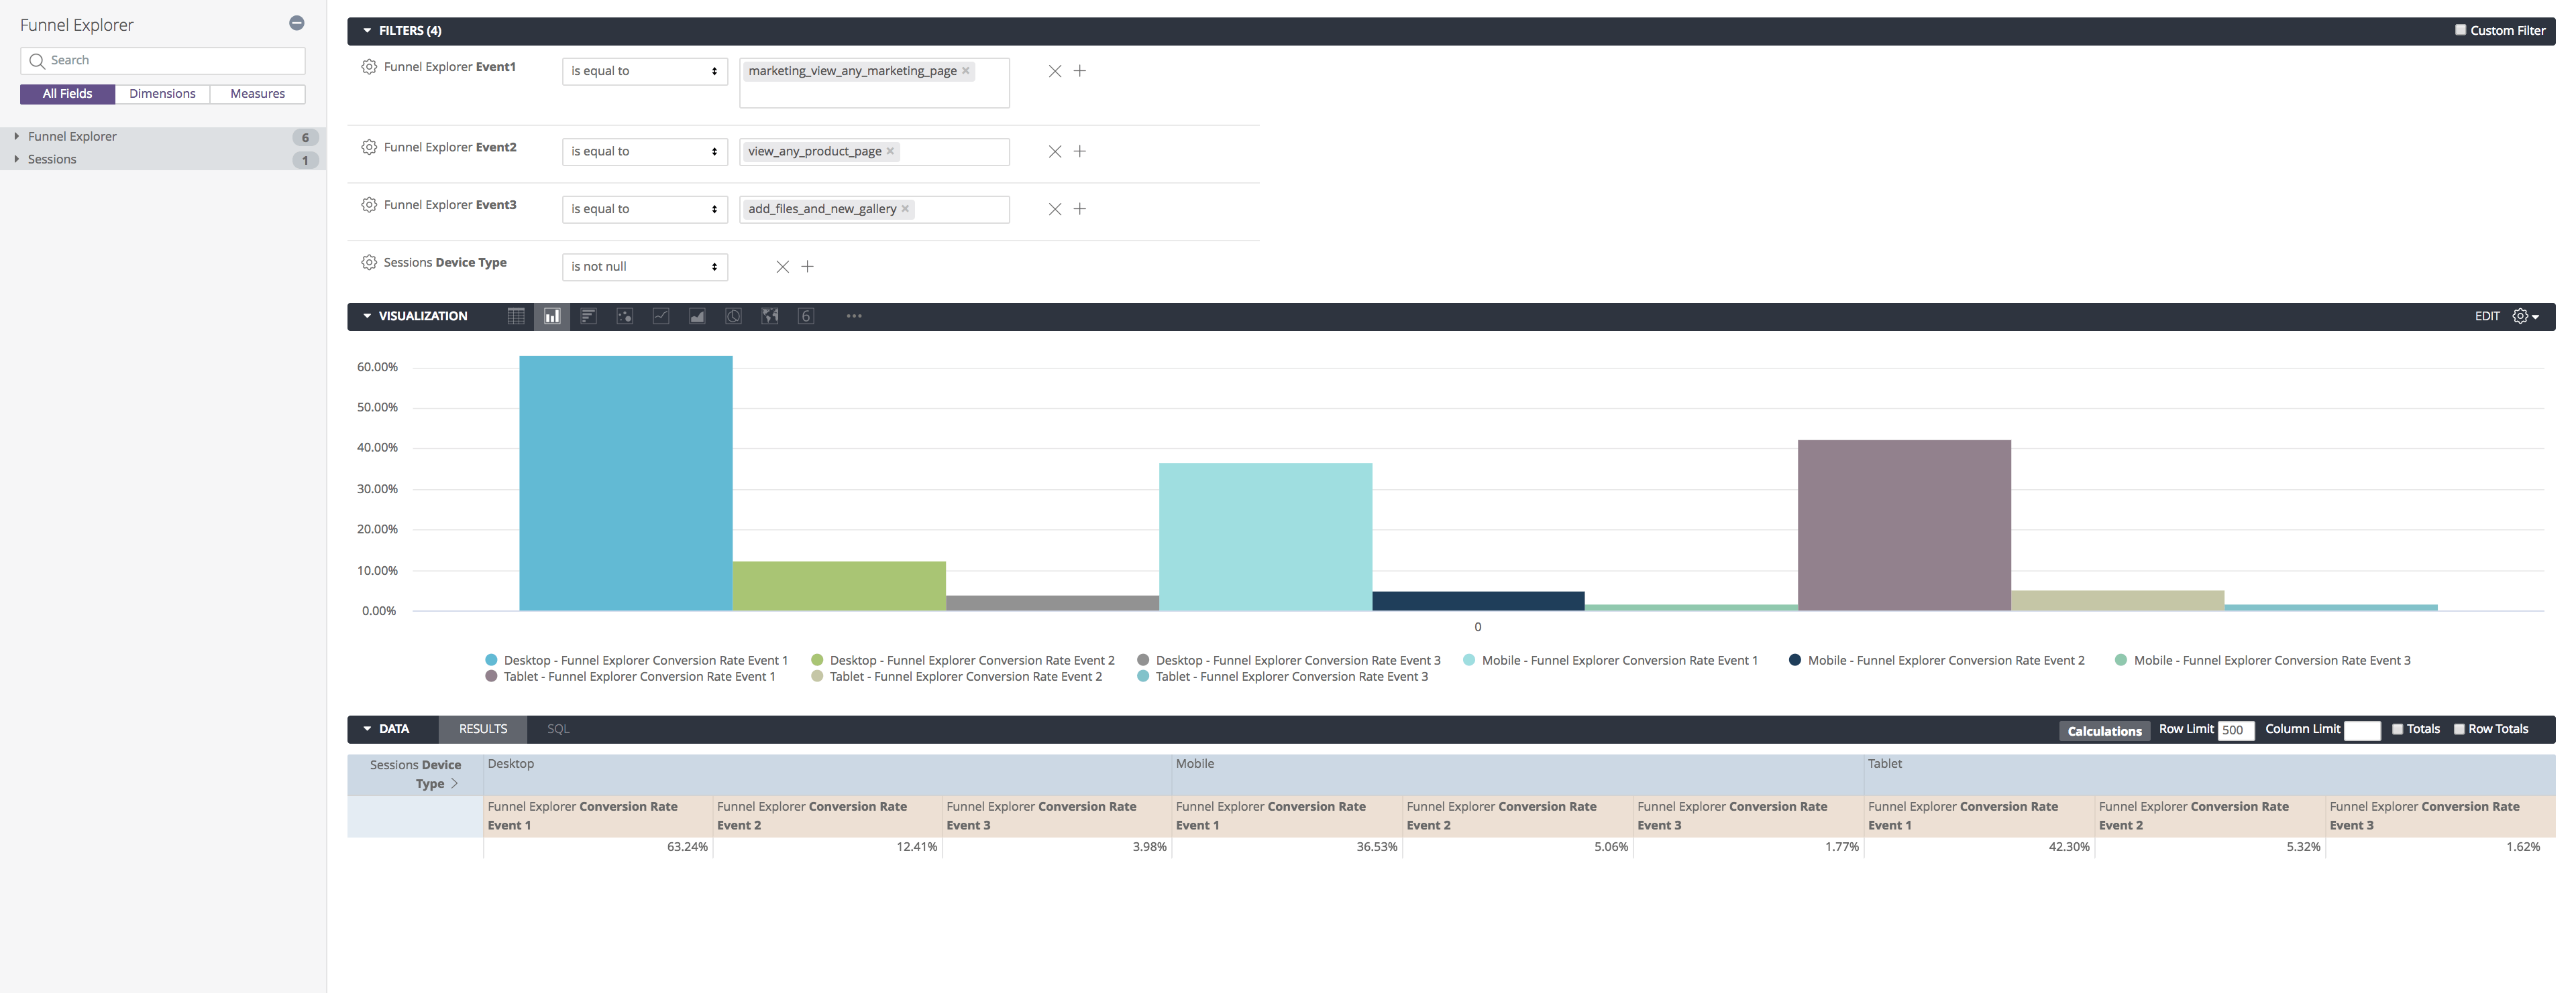Screen dimensions: 2576x993
Task: Click the visualization EDIT button
Action: point(2487,317)
